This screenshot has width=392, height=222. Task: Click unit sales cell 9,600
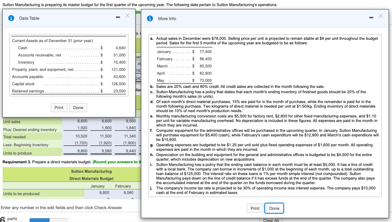106,121
